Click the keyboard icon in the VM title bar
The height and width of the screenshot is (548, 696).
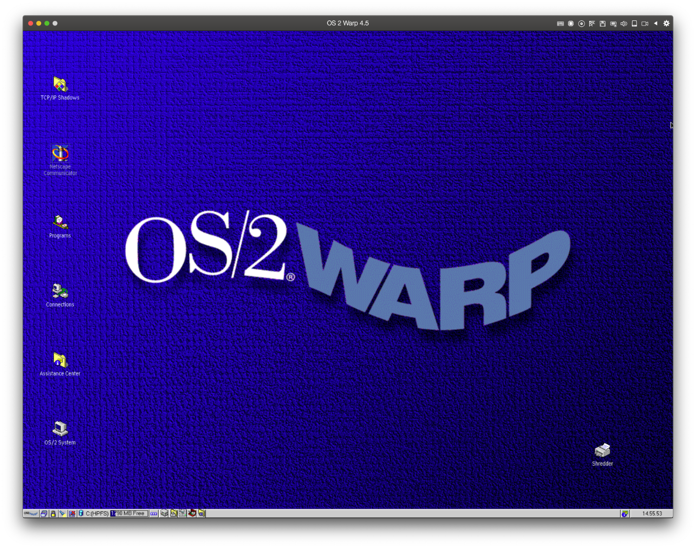pos(560,23)
